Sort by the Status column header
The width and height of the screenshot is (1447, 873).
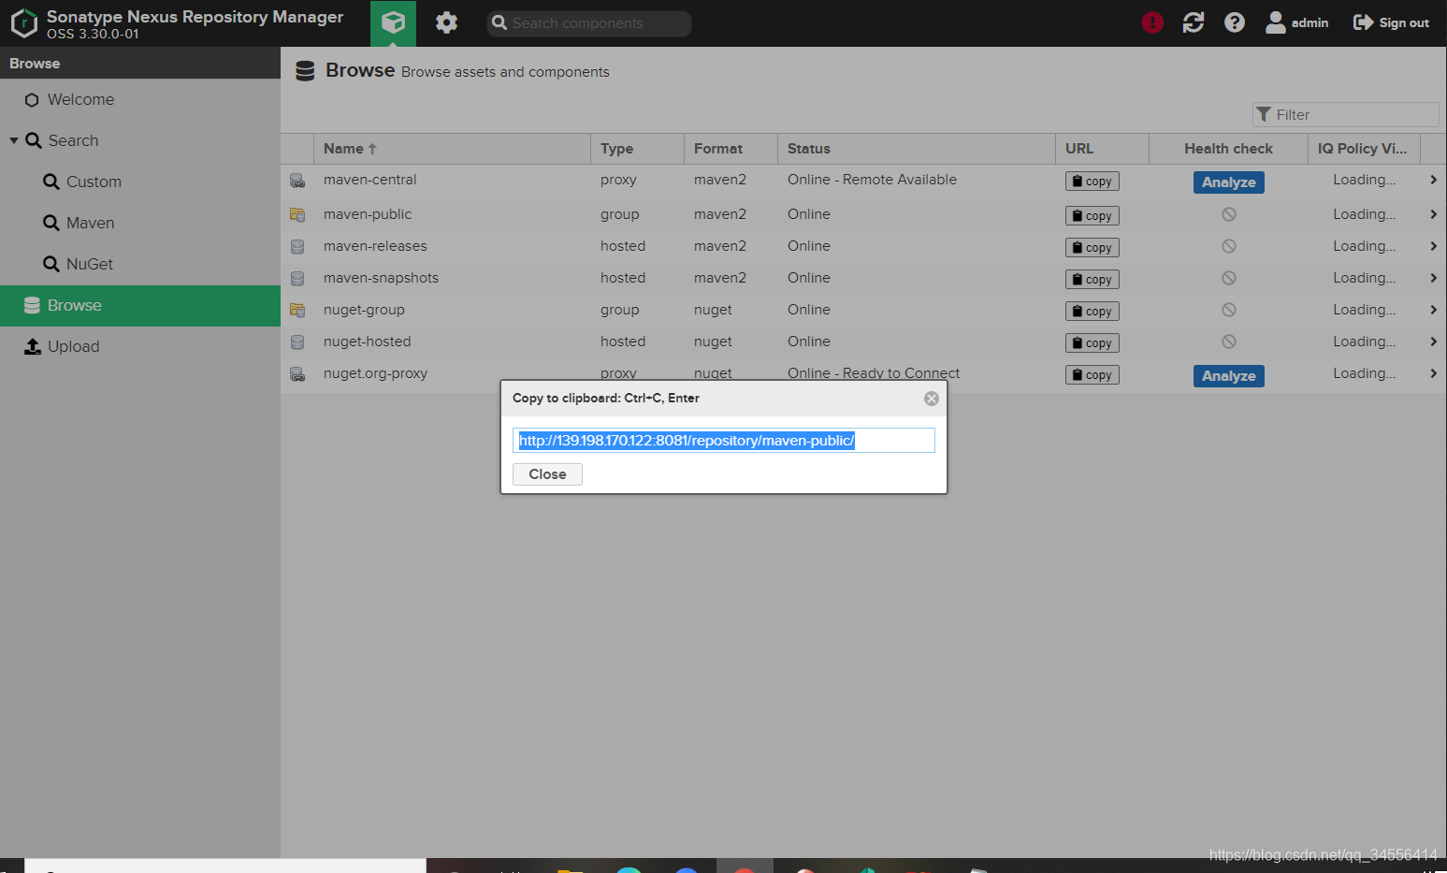coord(916,149)
